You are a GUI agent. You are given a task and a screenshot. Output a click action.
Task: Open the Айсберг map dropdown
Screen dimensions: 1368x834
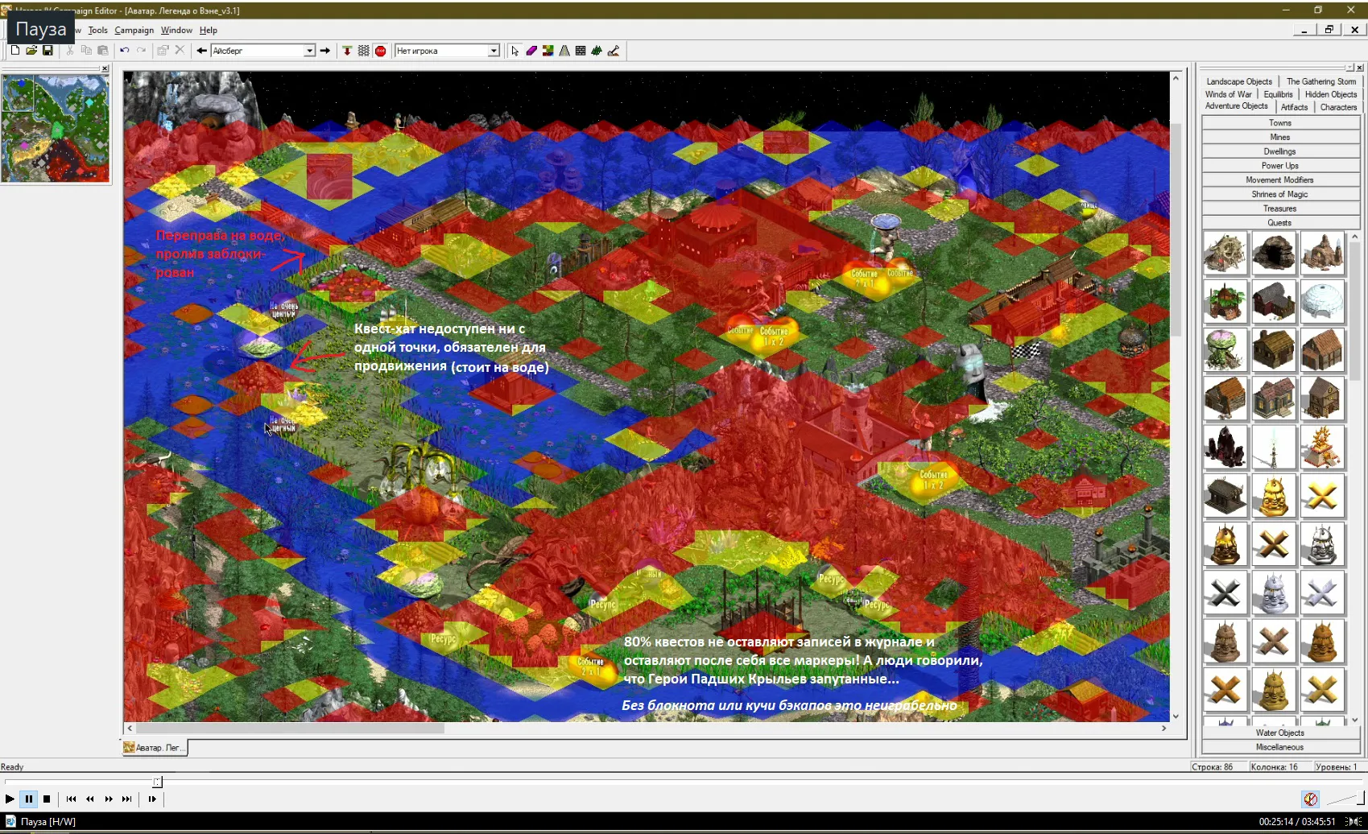click(309, 51)
